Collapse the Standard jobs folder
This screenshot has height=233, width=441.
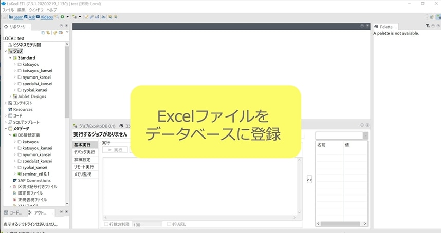tap(10, 58)
